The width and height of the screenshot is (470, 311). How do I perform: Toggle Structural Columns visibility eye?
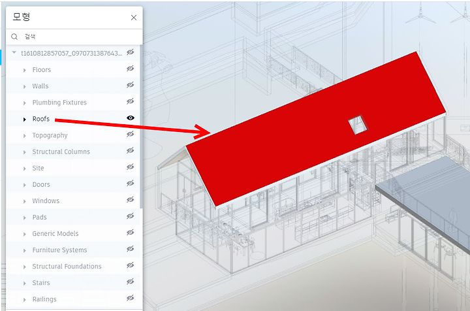[x=130, y=150]
